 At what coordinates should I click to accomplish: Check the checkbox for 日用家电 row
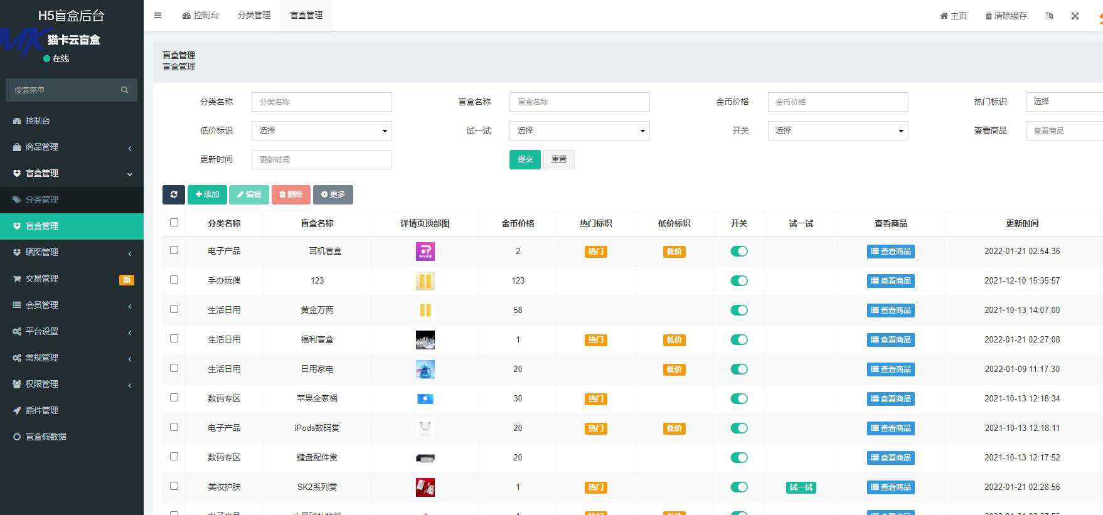174,368
